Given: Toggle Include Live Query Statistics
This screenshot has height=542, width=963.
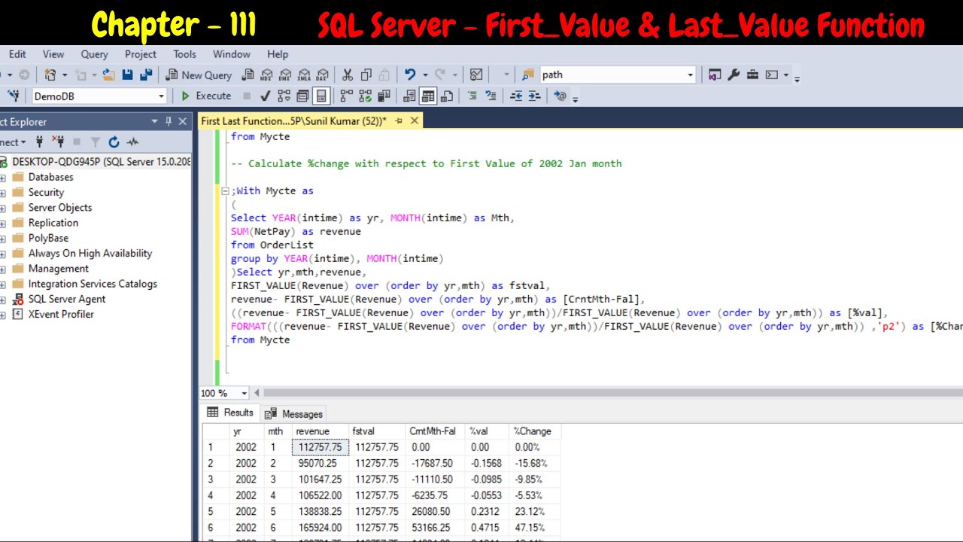Looking at the screenshot, I should tap(365, 96).
